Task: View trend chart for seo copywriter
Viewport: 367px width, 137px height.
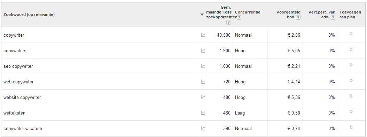Action: coord(203,66)
